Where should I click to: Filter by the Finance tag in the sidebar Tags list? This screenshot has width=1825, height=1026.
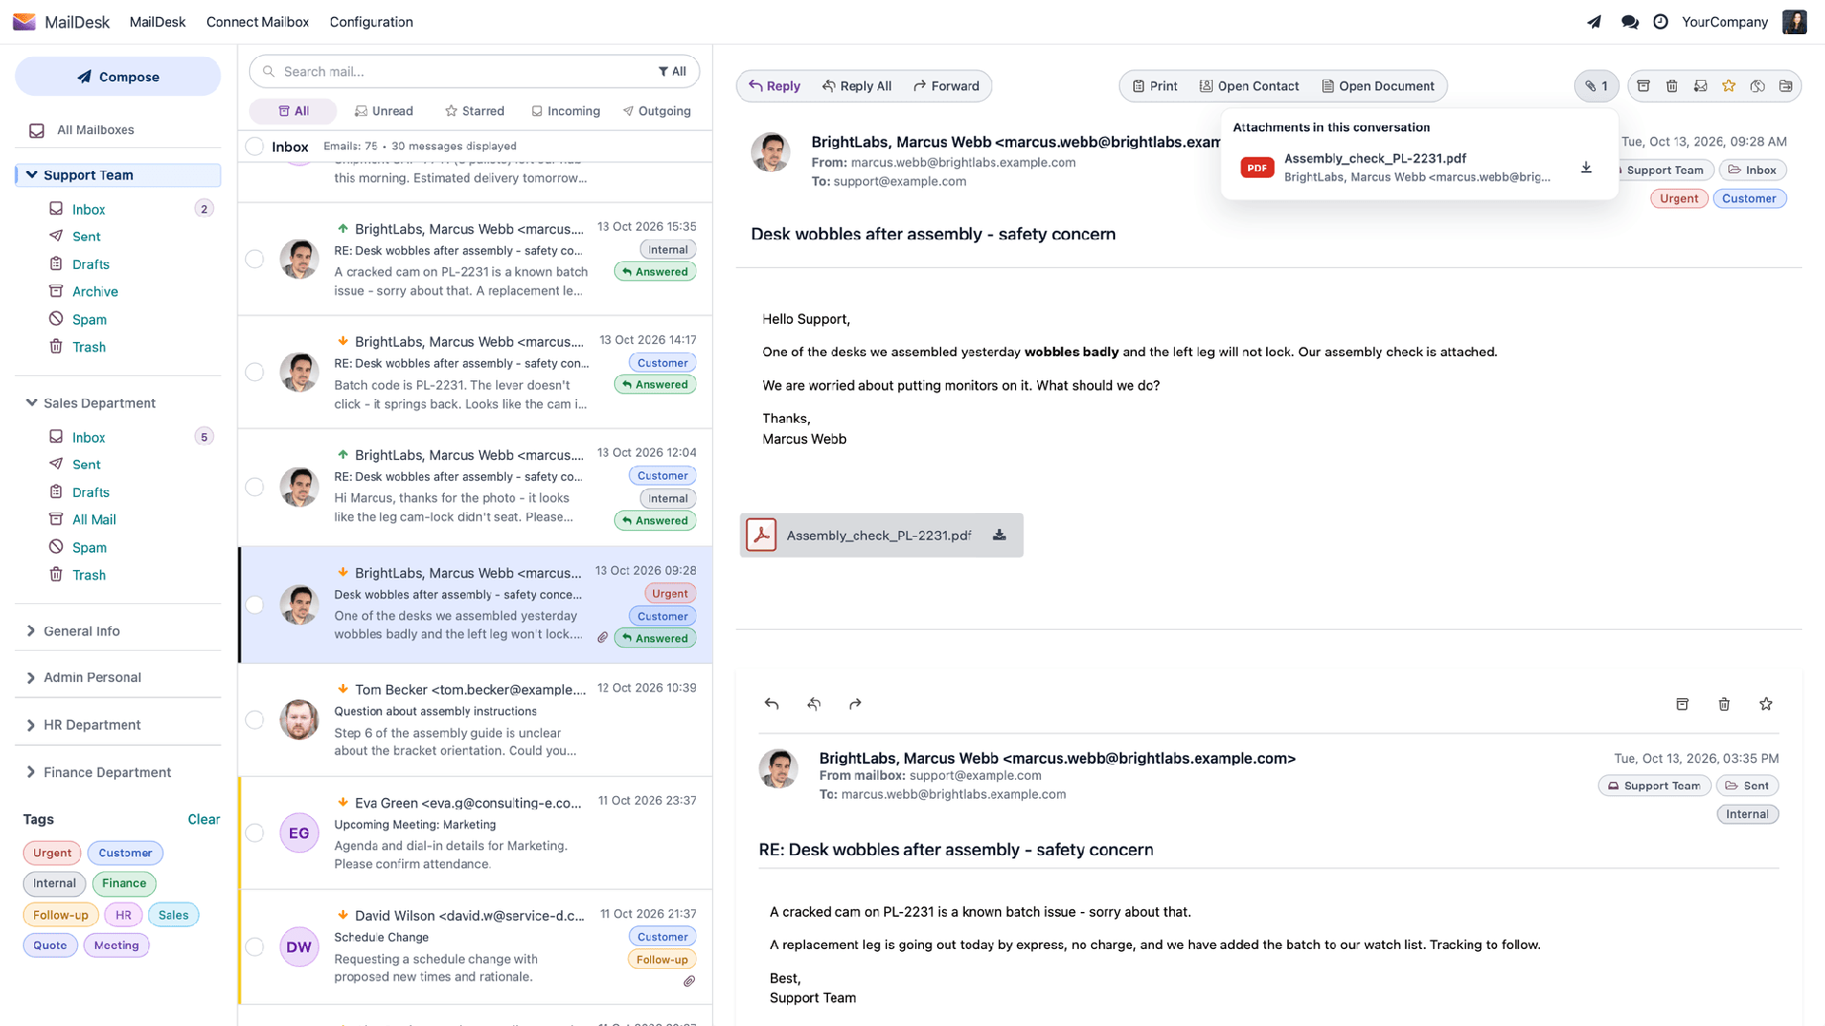click(x=125, y=883)
